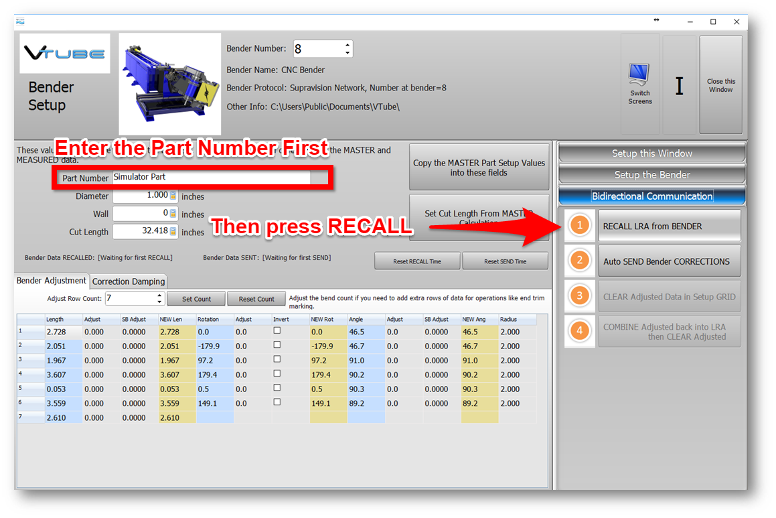Click the calculator icon beside Diameter field
The width and height of the screenshot is (776, 518).
[173, 196]
